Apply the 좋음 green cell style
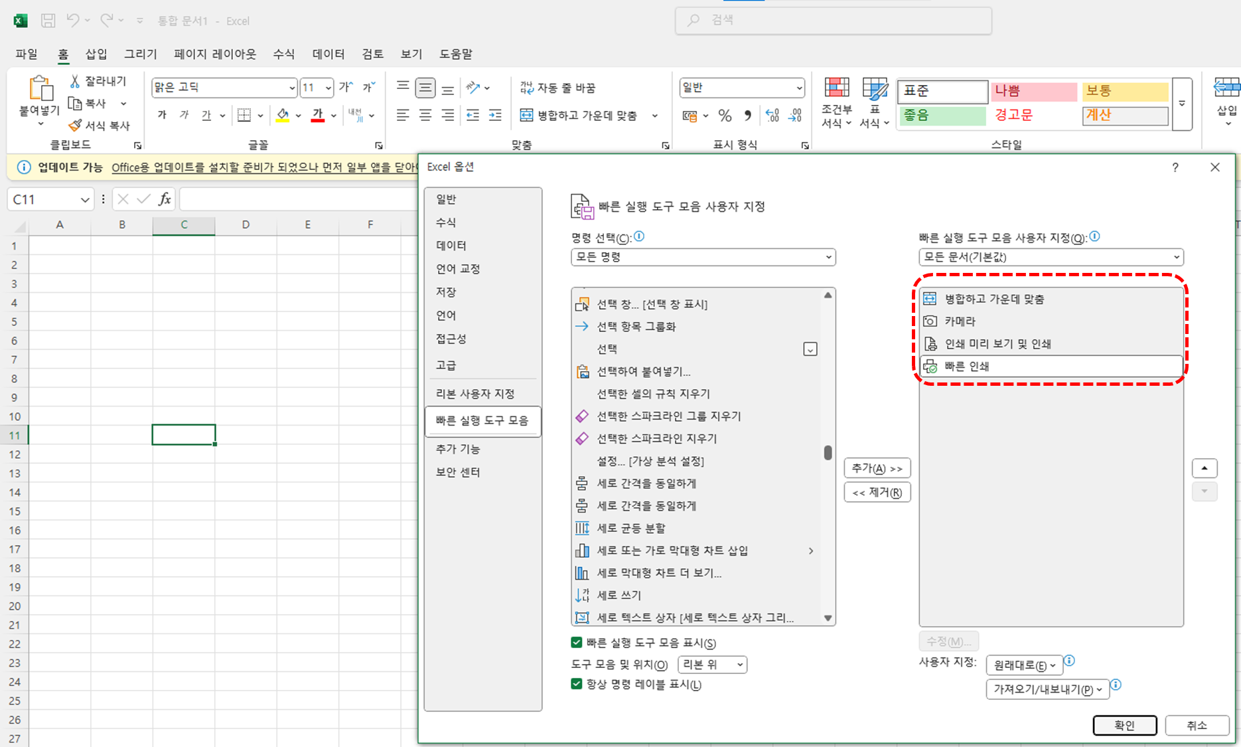The image size is (1241, 747). point(942,116)
